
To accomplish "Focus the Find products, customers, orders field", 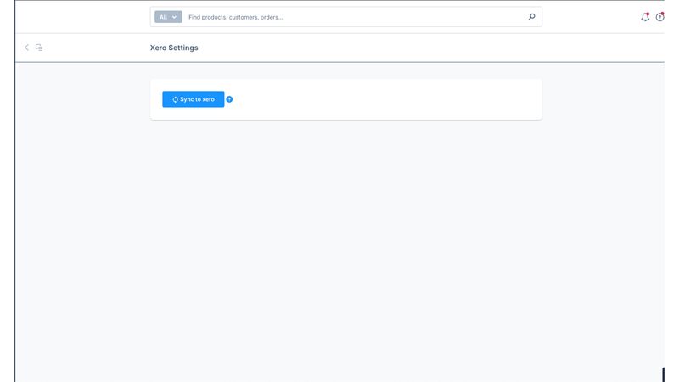I will coord(356,17).
